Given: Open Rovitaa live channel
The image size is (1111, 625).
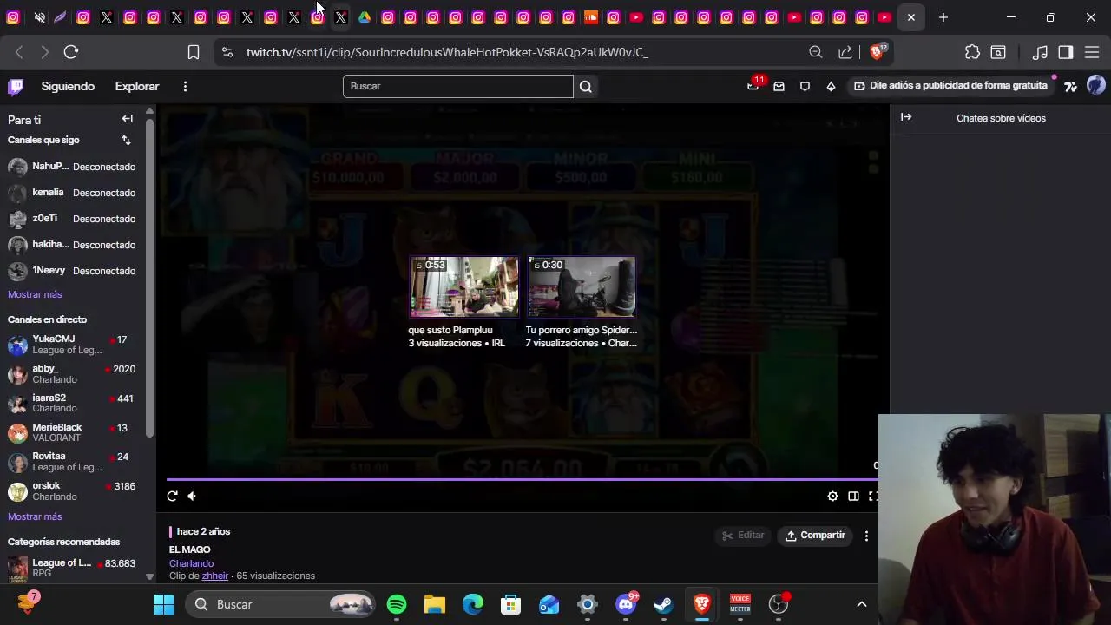Looking at the screenshot, I should click(72, 462).
